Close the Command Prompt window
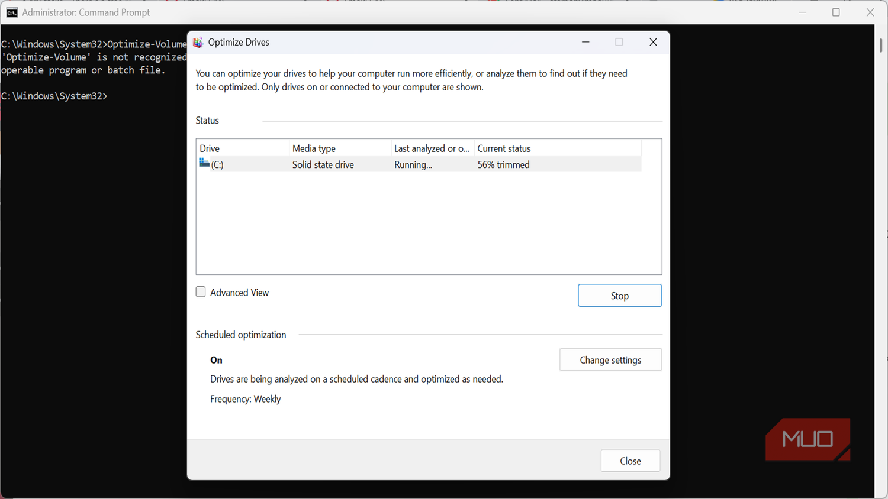888x499 pixels. click(870, 12)
